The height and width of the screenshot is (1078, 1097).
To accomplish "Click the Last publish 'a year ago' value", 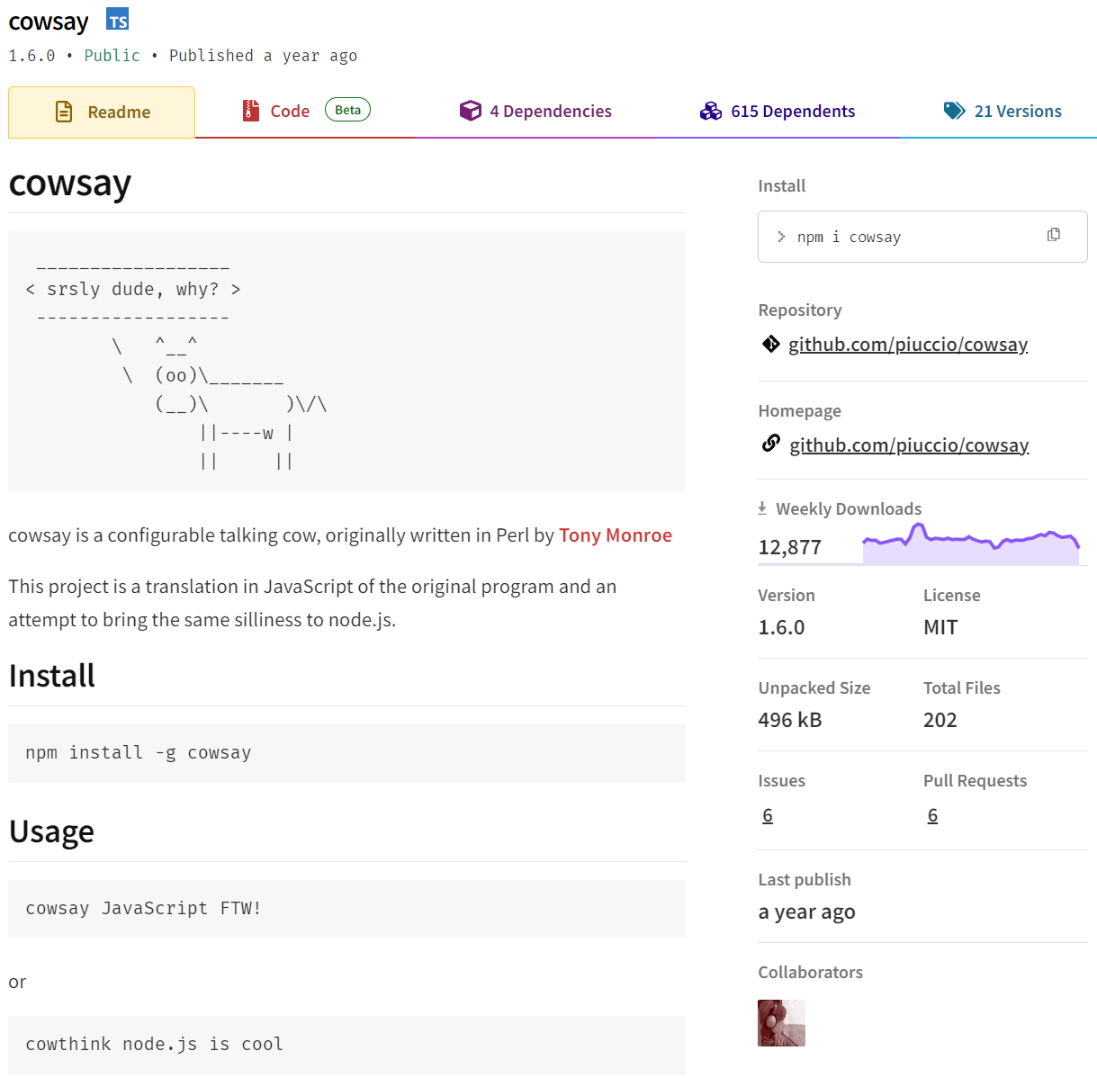I will coord(806,912).
